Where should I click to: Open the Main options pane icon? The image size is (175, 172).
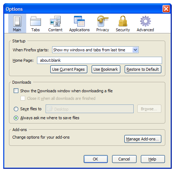coord(17,23)
